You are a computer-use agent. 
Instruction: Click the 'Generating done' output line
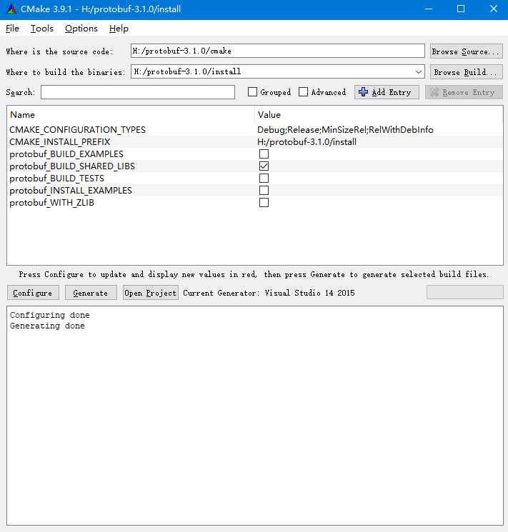tap(47, 326)
